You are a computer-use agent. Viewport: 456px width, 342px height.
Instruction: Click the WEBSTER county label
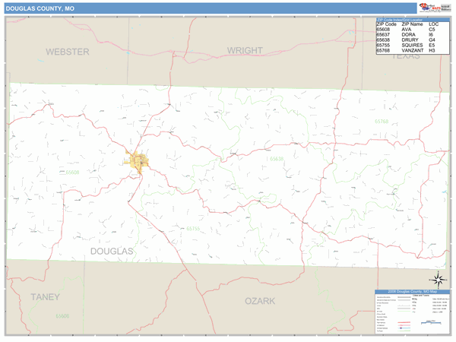point(67,52)
